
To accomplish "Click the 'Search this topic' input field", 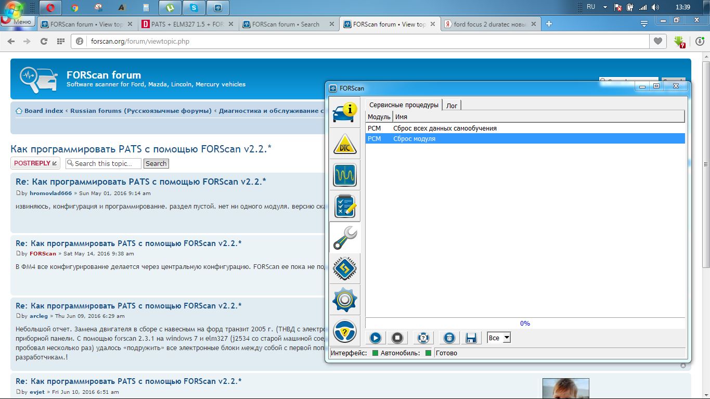I will [x=104, y=163].
